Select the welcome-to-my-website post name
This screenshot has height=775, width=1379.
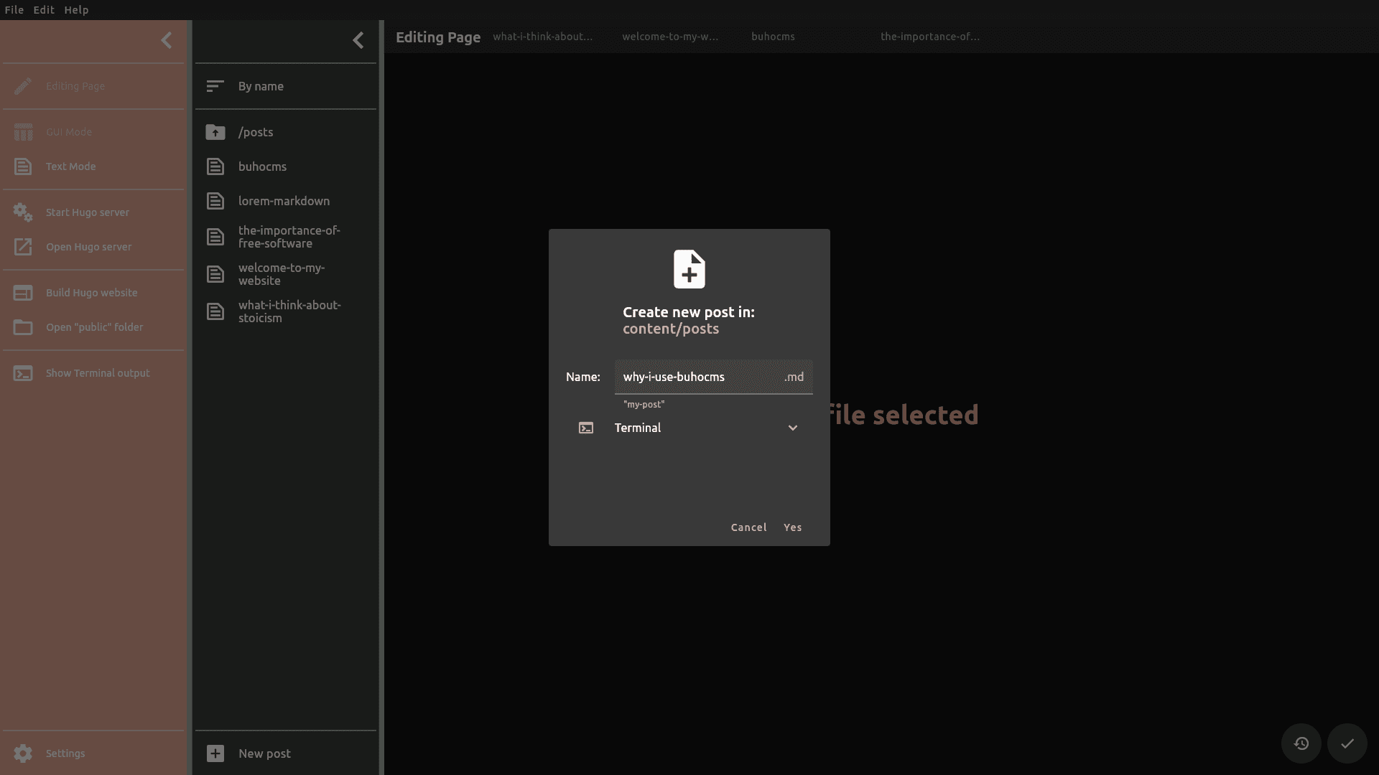(282, 274)
